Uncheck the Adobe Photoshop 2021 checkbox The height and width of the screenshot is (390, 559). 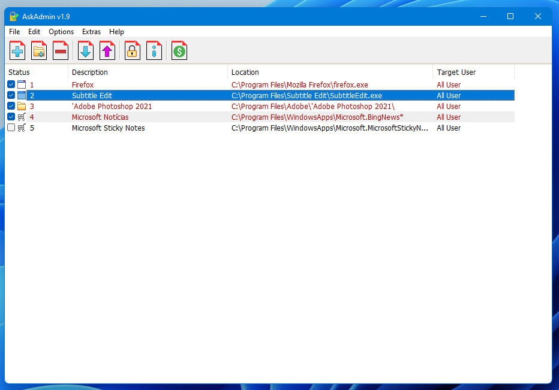coord(11,106)
